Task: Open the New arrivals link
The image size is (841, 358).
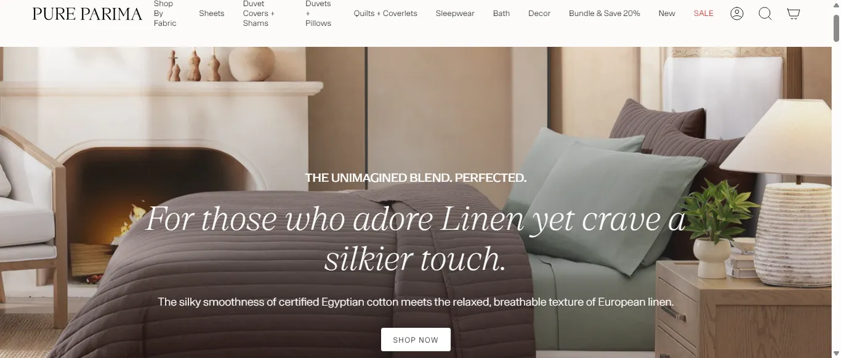Action: pyautogui.click(x=667, y=14)
